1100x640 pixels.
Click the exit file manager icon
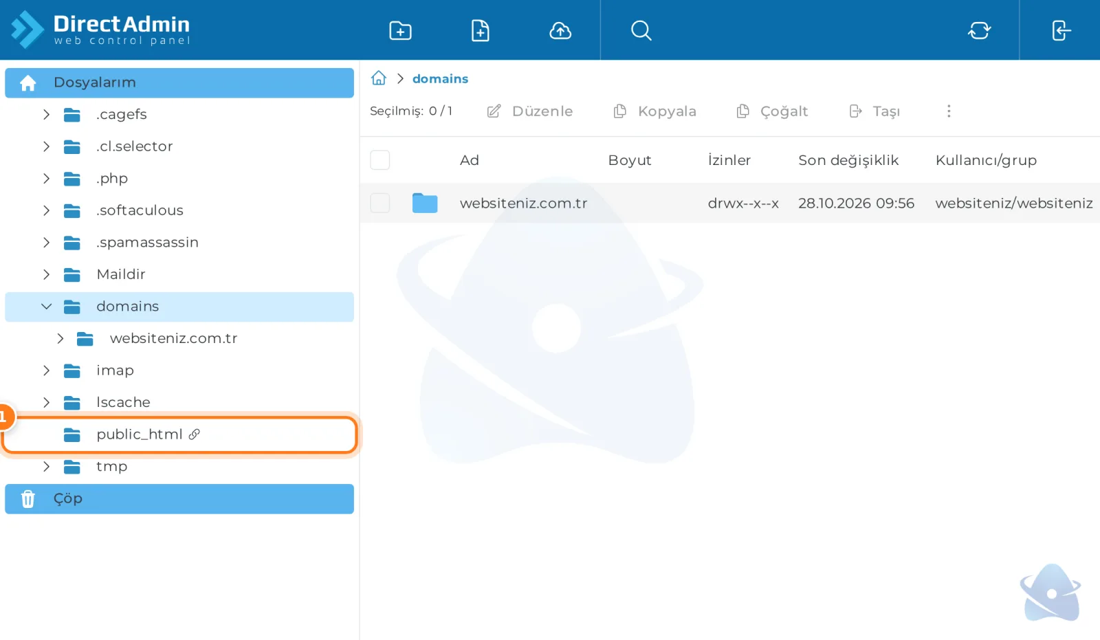coord(1061,31)
